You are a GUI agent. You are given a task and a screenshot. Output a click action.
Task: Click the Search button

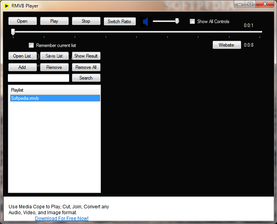coord(86,78)
